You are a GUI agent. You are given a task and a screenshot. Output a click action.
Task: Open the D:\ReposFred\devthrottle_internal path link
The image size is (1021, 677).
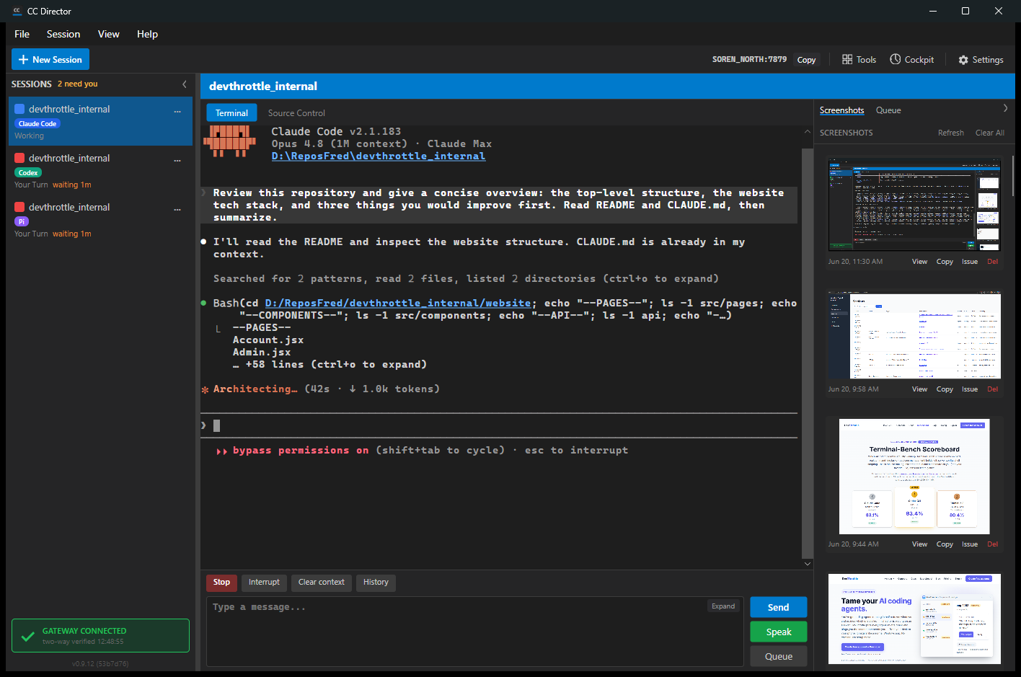pos(379,156)
